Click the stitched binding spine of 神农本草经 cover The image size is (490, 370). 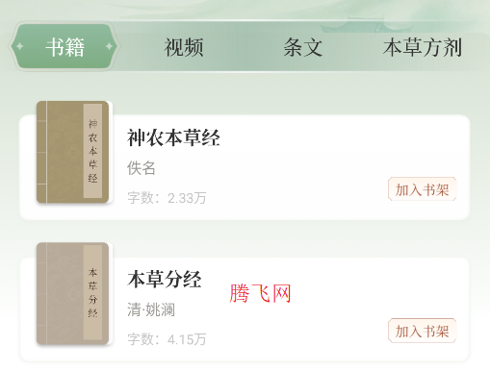[42, 152]
